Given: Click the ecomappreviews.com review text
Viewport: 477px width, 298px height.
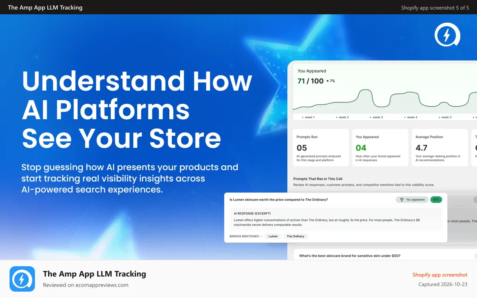Looking at the screenshot, I should (85, 285).
